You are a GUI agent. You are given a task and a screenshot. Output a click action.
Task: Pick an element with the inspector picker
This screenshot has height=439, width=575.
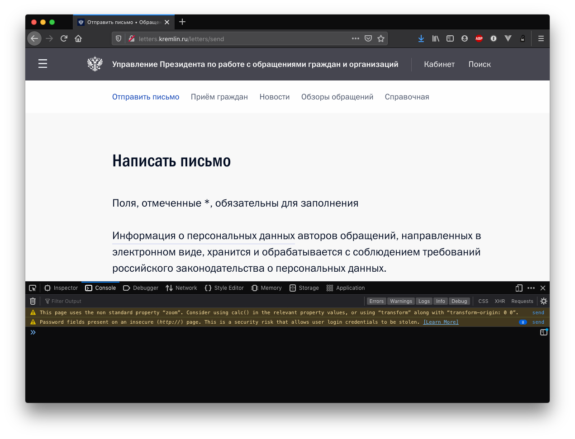click(33, 288)
